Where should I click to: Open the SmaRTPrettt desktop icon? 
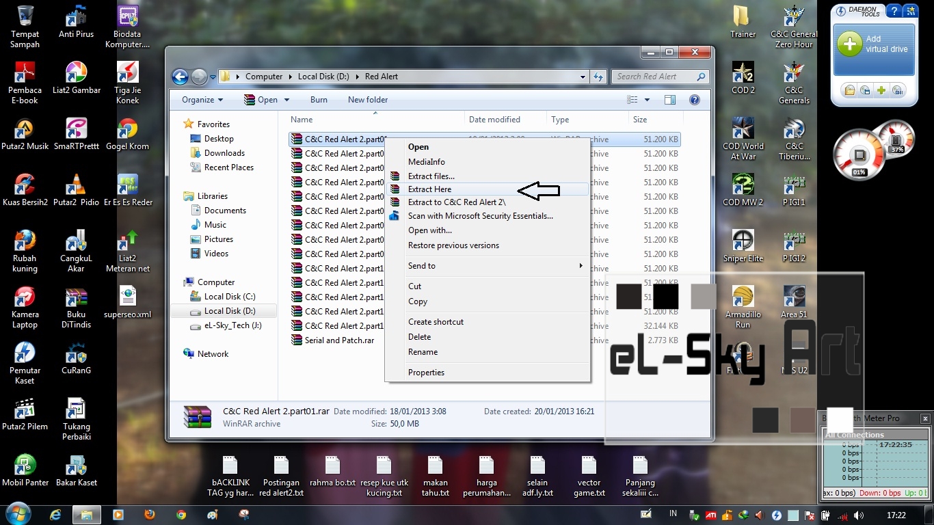point(76,133)
